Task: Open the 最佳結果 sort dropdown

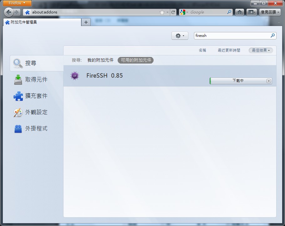Action: pyautogui.click(x=261, y=50)
